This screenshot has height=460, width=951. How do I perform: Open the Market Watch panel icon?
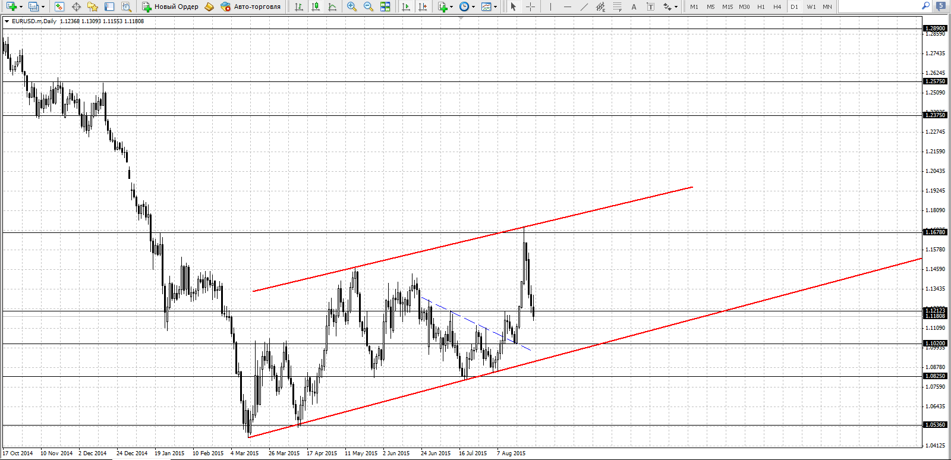coord(59,7)
